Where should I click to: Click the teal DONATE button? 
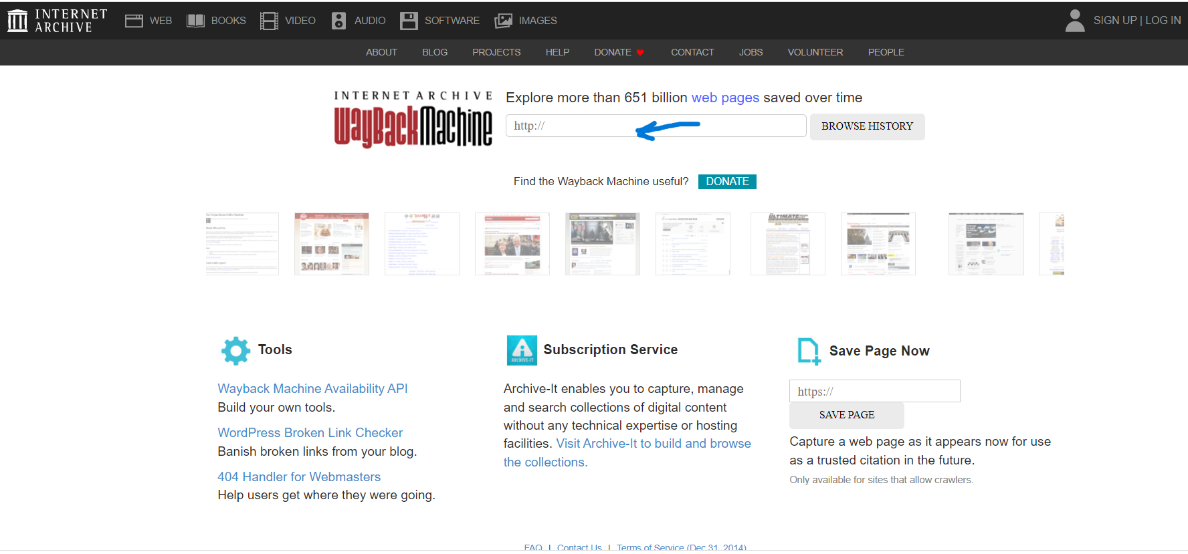click(727, 182)
